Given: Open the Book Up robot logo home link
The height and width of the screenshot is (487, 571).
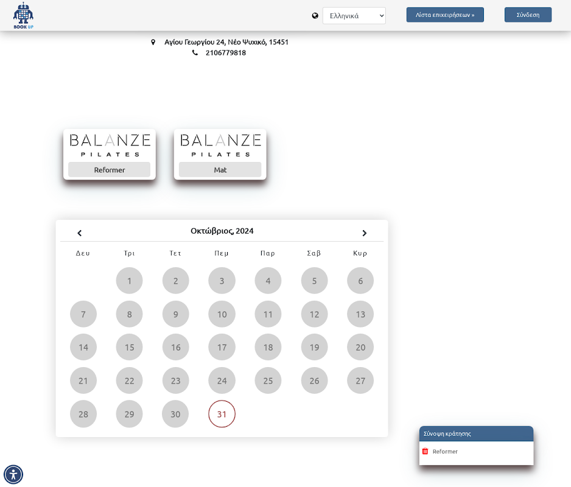Looking at the screenshot, I should coord(23,15).
